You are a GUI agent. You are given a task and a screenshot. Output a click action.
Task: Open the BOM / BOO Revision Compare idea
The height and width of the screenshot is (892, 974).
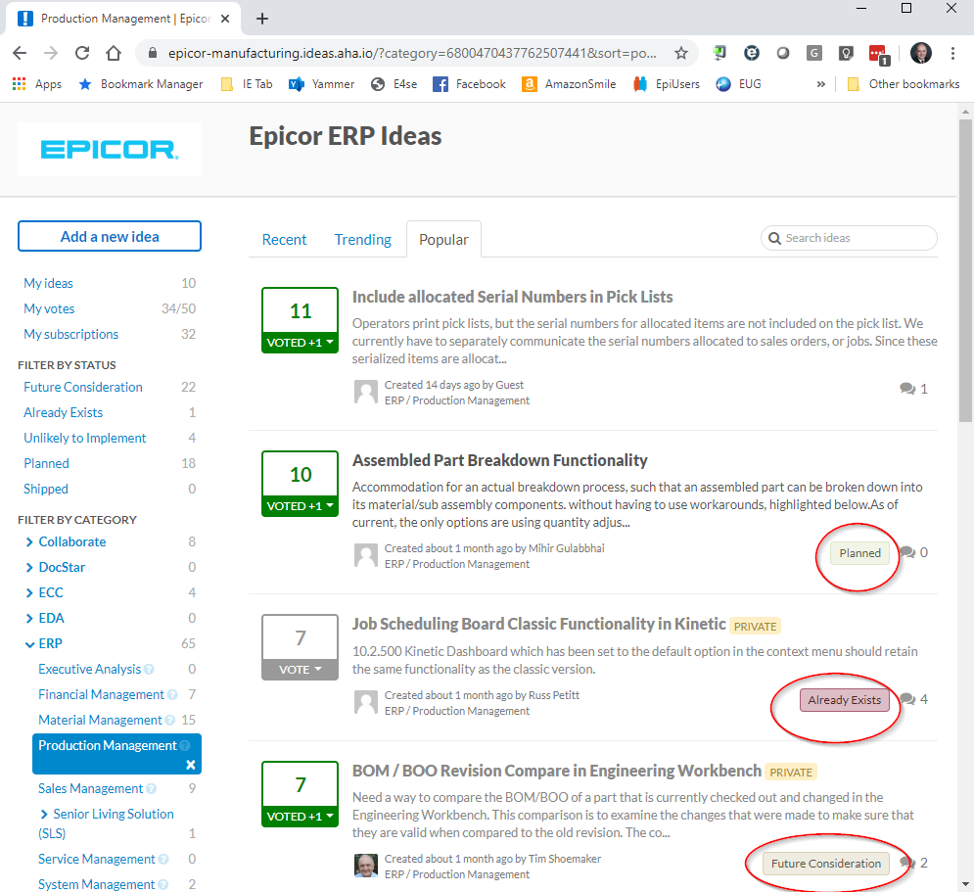pyautogui.click(x=556, y=771)
